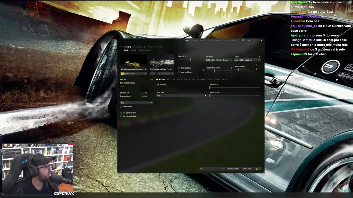Image resolution: width=353 pixels, height=198 pixels.
Task: Open the SETTINGS menu in title bar
Action: (x=226, y=41)
